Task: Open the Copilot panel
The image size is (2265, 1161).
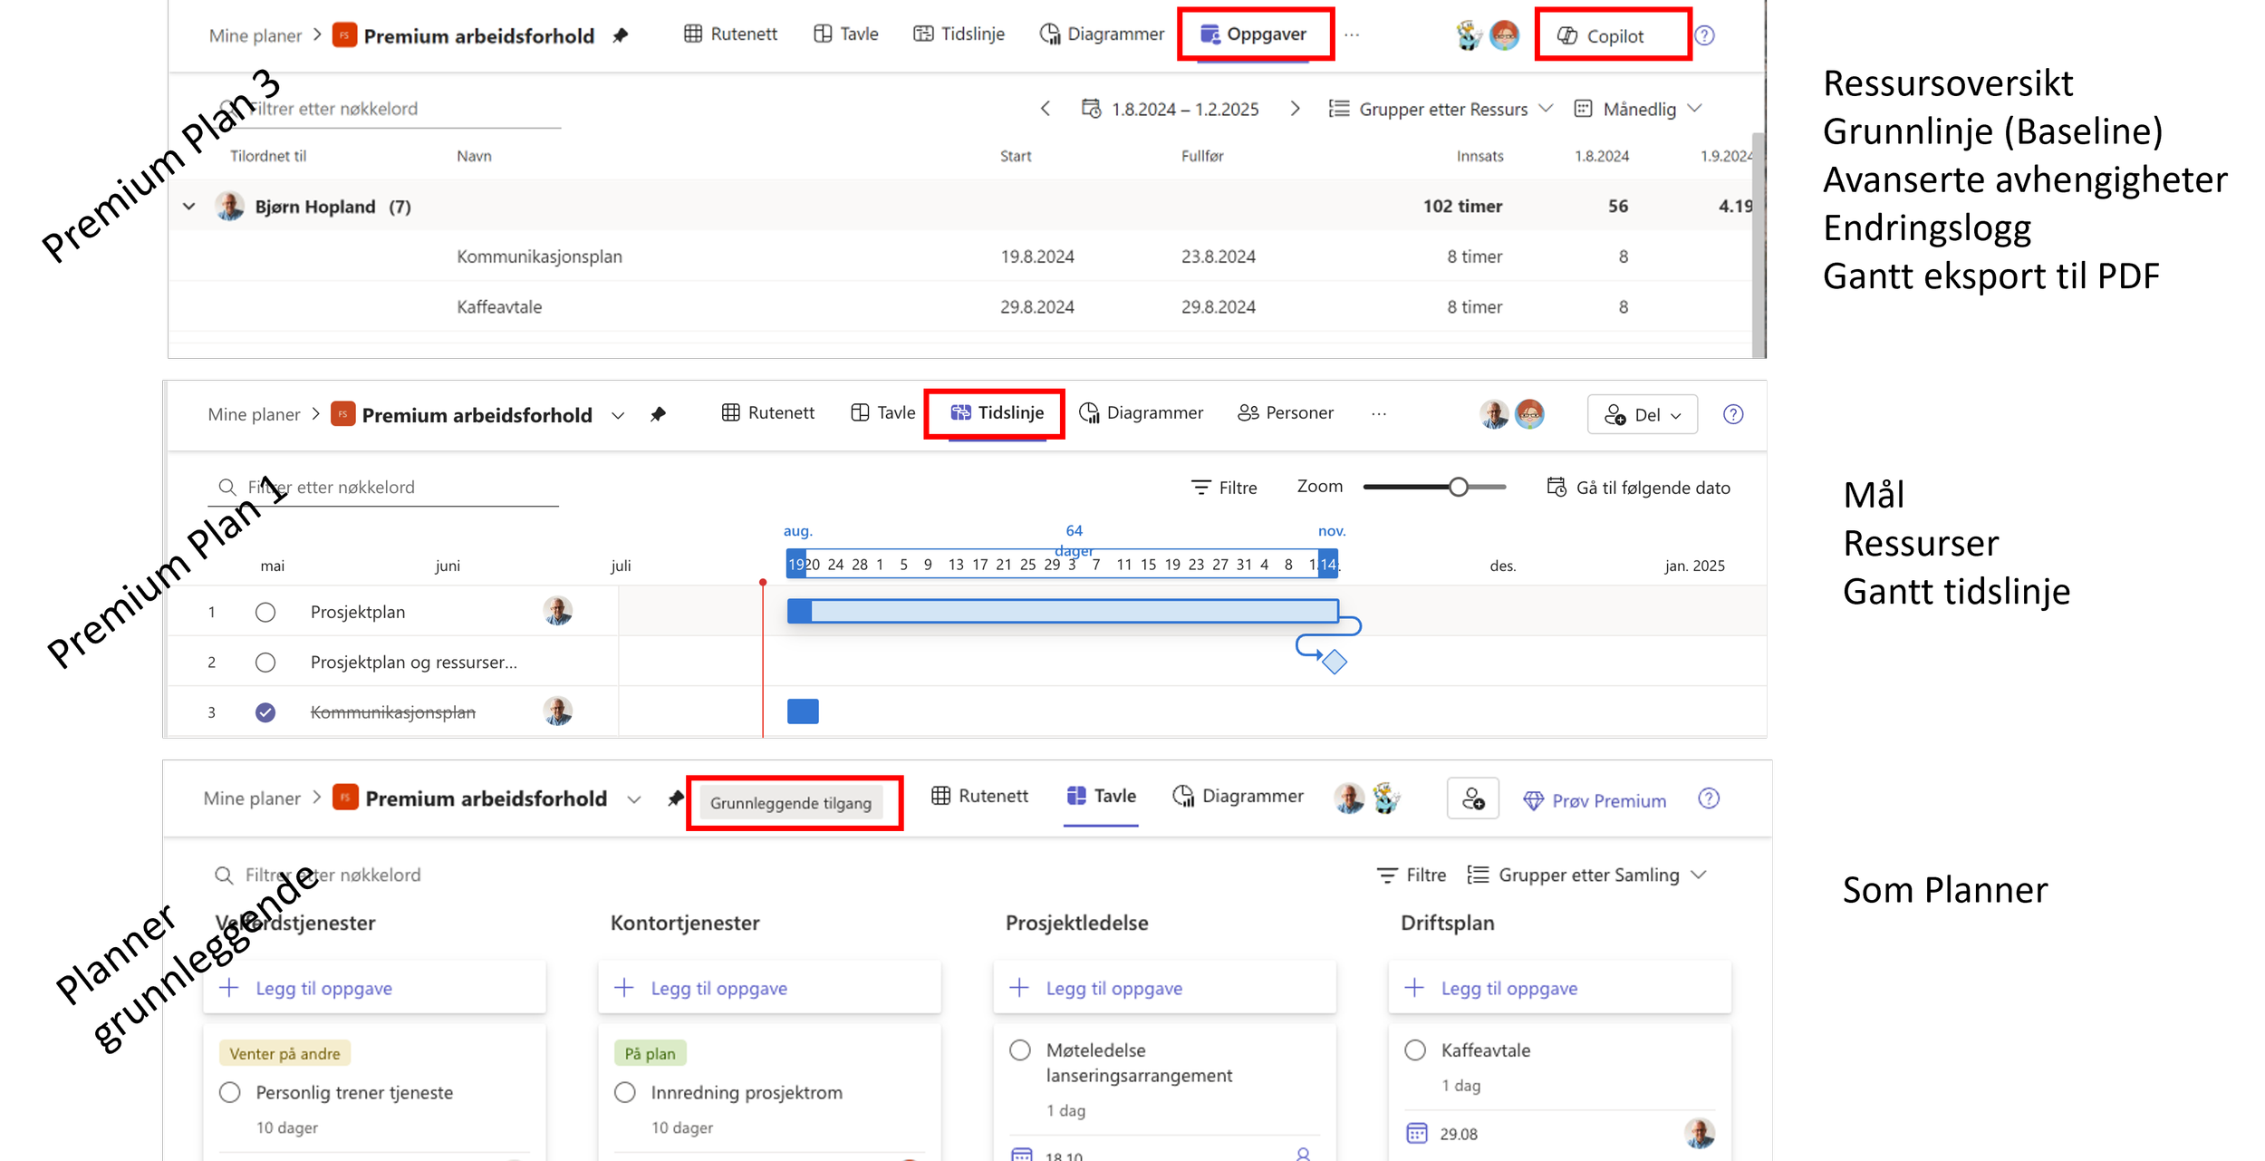Action: [1613, 35]
